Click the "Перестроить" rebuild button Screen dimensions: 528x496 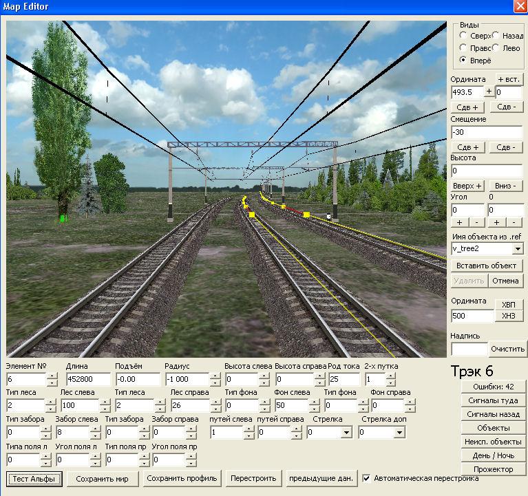253,478
